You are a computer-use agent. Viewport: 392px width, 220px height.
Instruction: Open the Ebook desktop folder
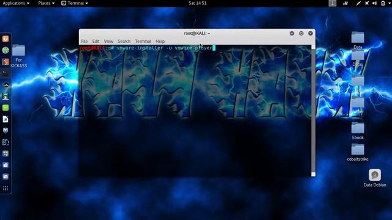[358, 131]
